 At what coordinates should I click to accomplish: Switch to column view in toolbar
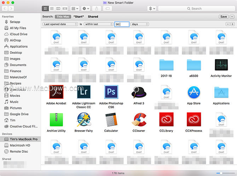(58, 8)
